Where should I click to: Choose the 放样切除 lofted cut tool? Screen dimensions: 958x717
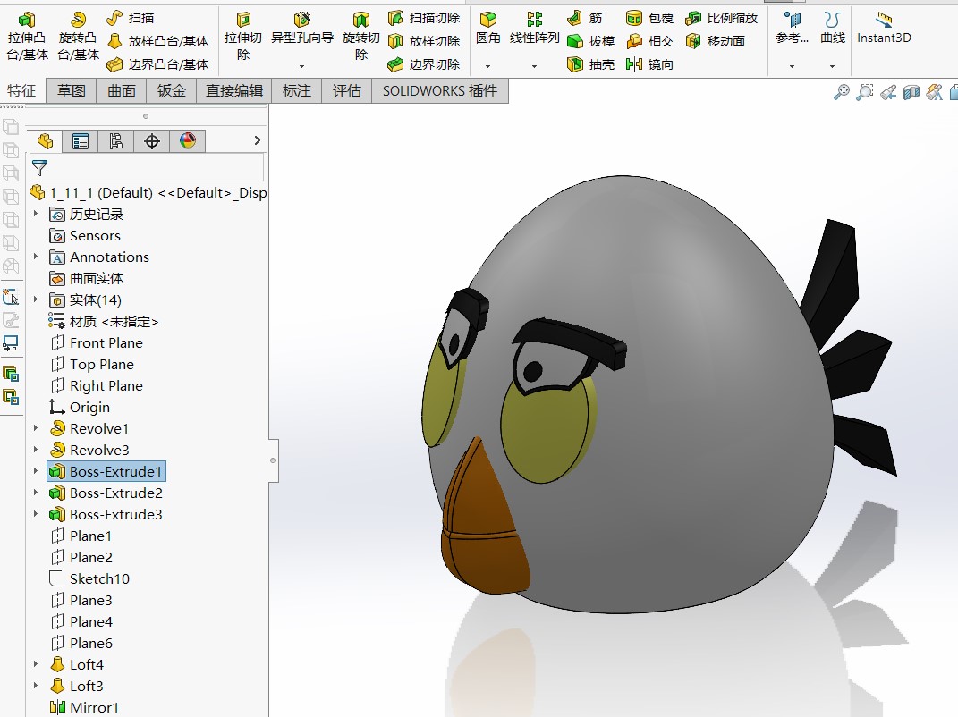click(424, 41)
